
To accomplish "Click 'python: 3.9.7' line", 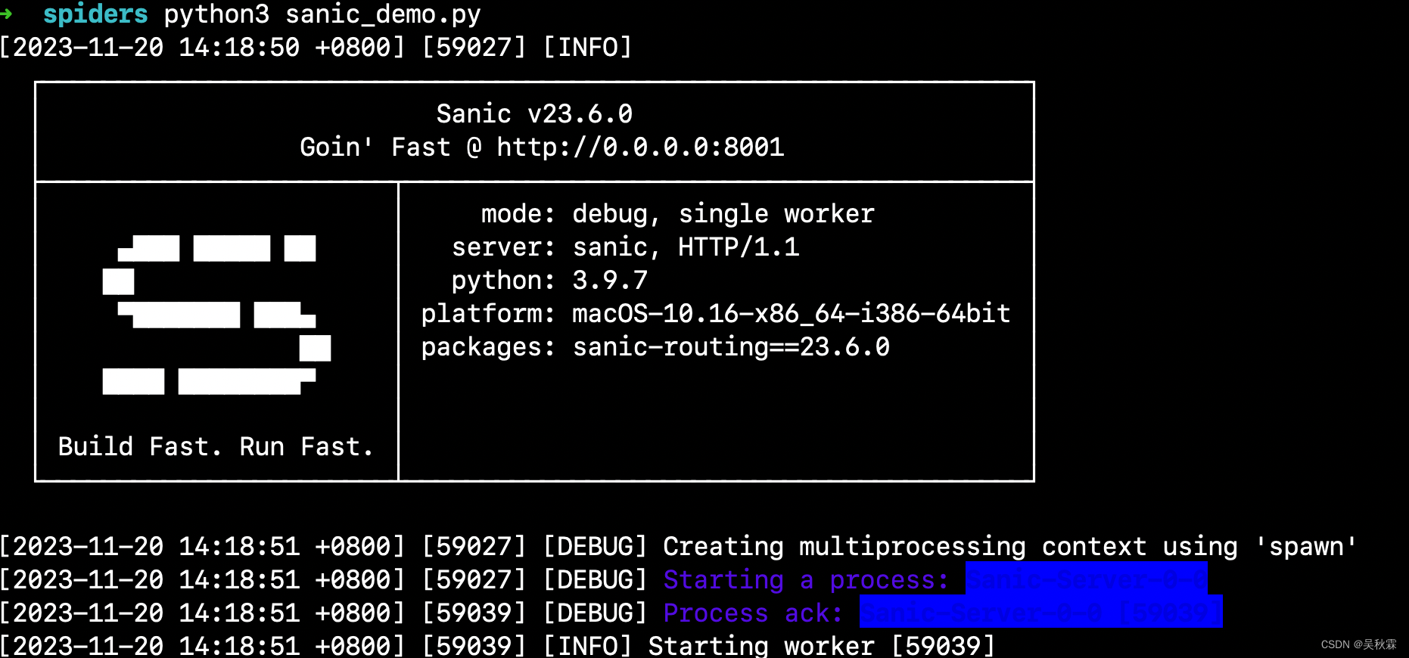I will coord(549,281).
